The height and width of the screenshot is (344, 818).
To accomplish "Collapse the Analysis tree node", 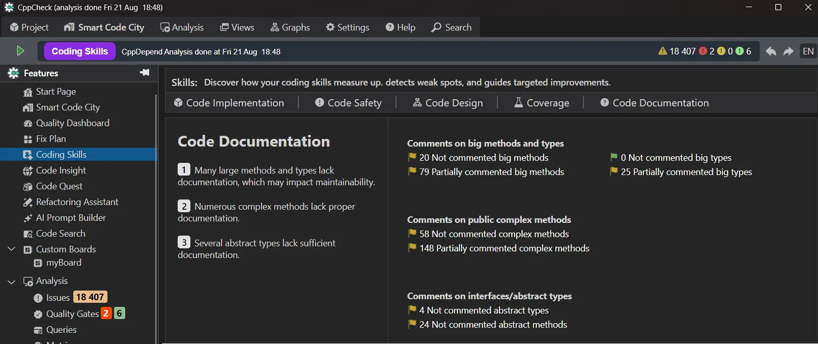I will click(12, 281).
